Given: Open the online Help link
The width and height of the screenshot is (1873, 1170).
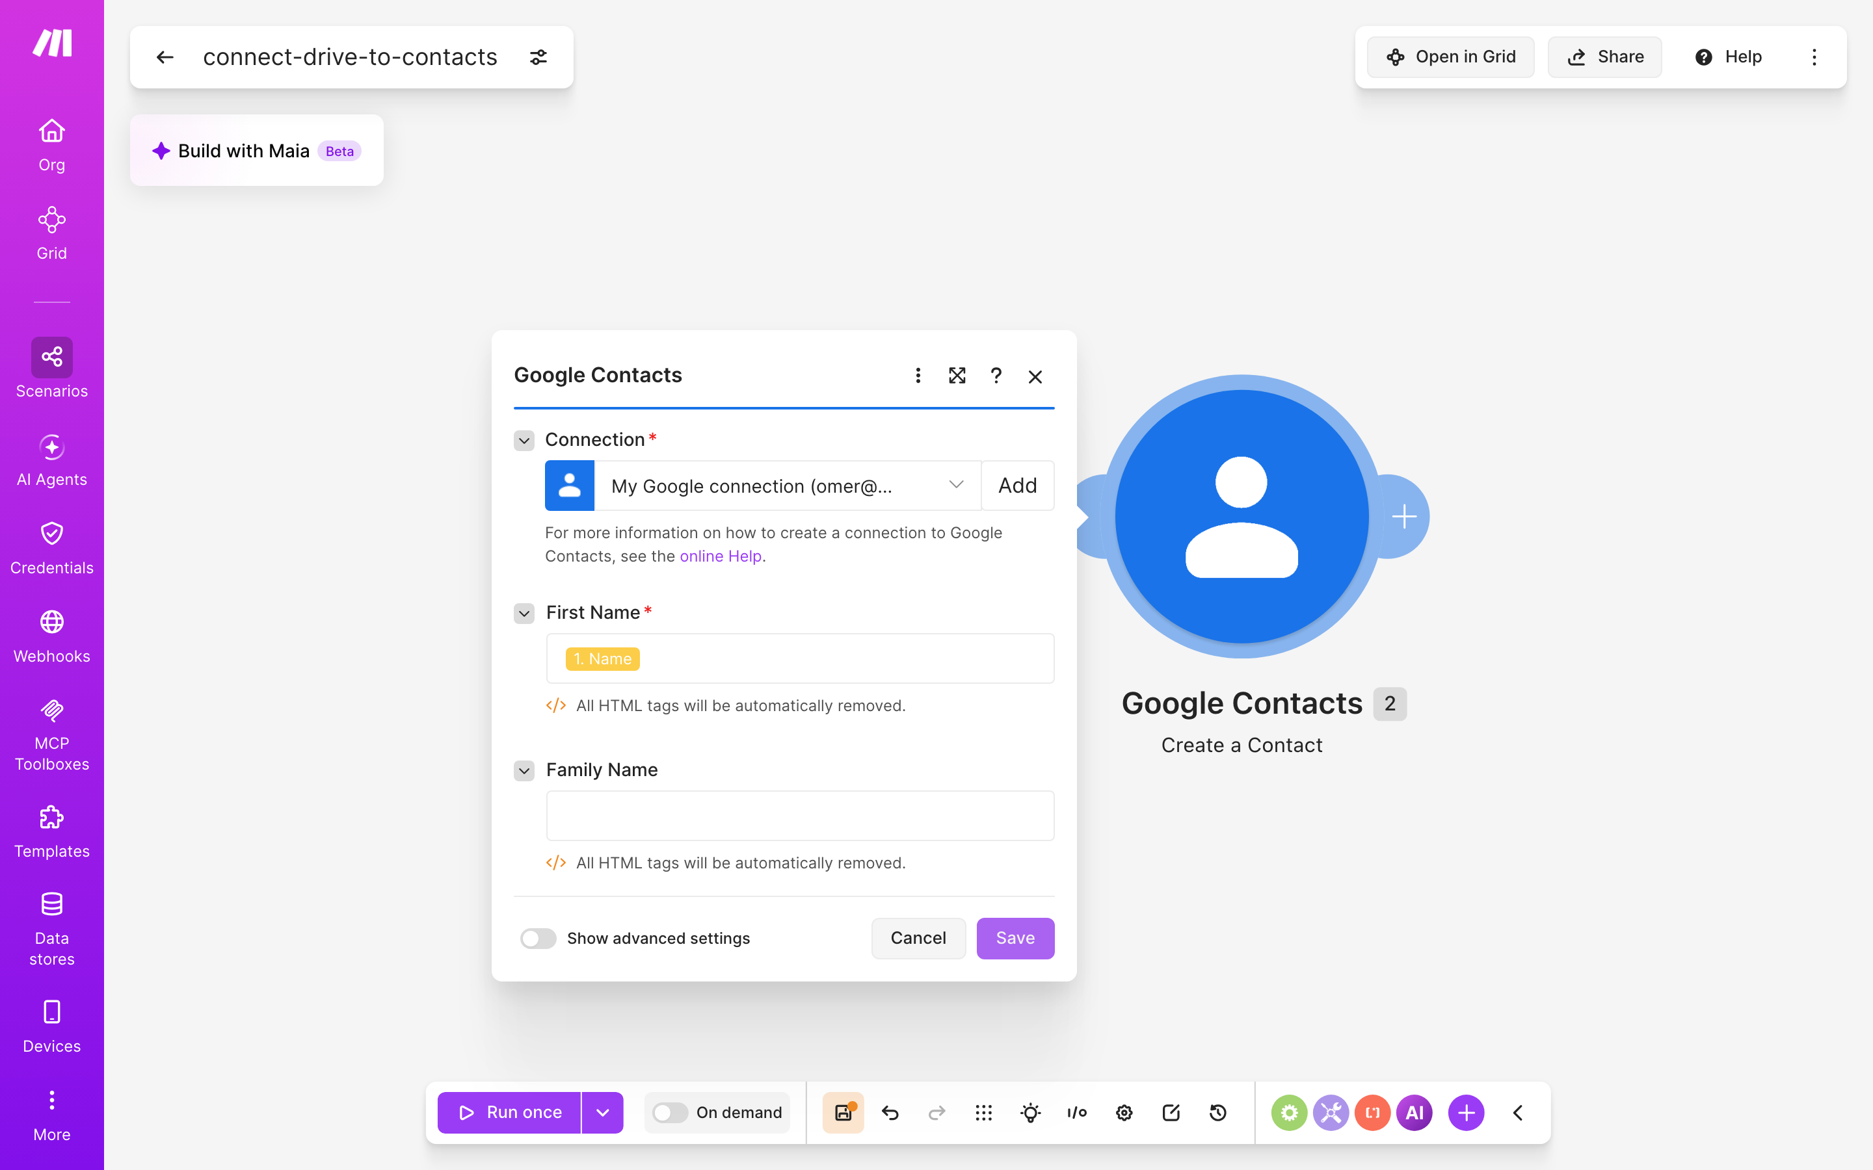Looking at the screenshot, I should pos(721,556).
